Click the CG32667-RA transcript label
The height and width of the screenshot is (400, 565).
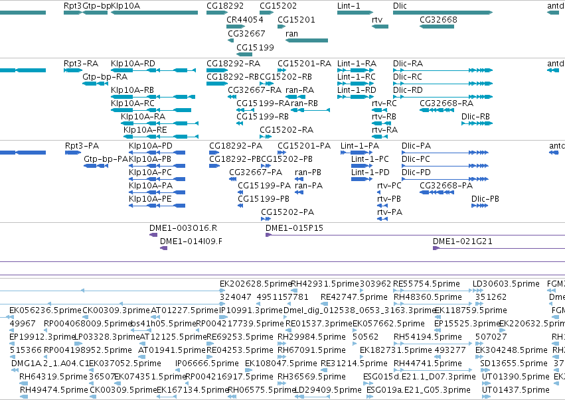click(255, 90)
